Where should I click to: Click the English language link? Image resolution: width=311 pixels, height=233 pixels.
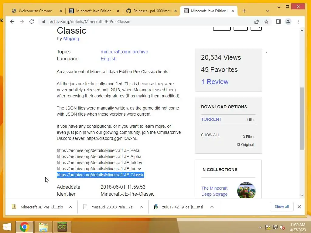pyautogui.click(x=108, y=59)
